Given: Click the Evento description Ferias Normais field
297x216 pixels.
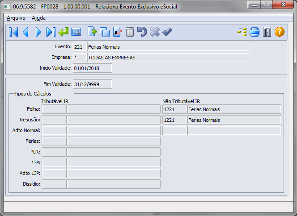Looking at the screenshot, I should [168, 47].
